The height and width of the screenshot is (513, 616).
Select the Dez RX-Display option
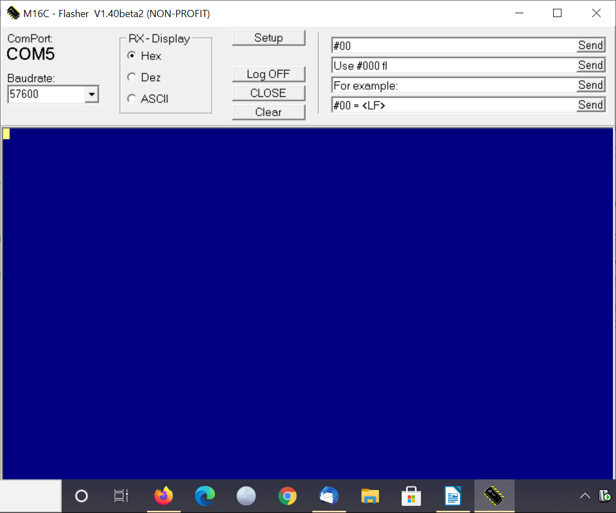[132, 77]
